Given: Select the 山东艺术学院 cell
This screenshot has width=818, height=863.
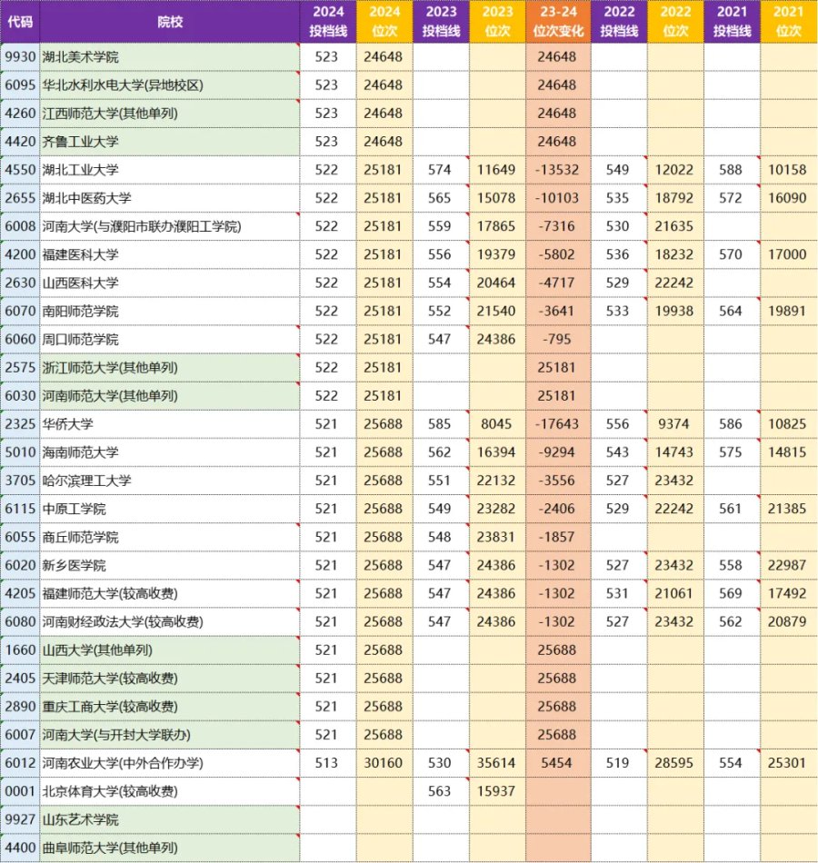Looking at the screenshot, I should pos(170,819).
